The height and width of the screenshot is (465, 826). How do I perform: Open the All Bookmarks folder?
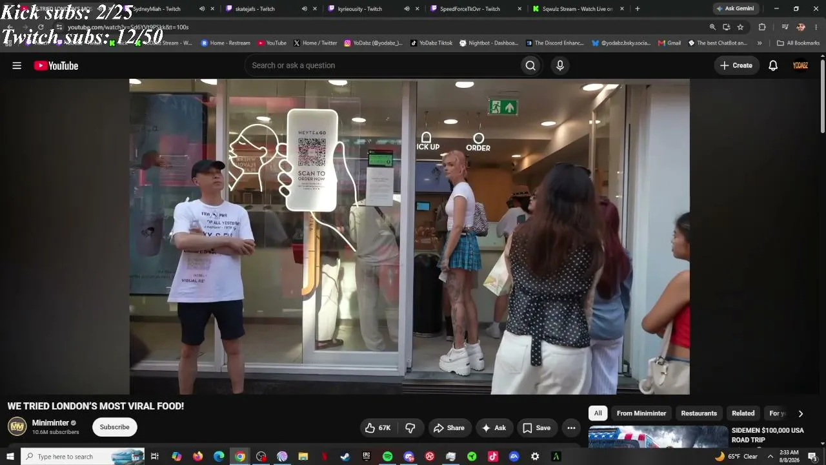point(798,43)
